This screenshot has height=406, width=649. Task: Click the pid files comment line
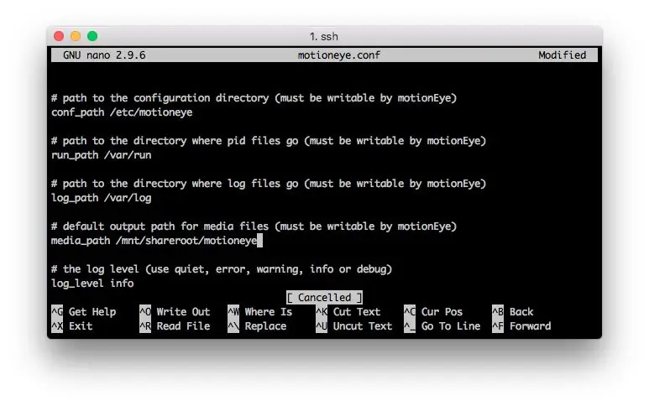pos(269,141)
